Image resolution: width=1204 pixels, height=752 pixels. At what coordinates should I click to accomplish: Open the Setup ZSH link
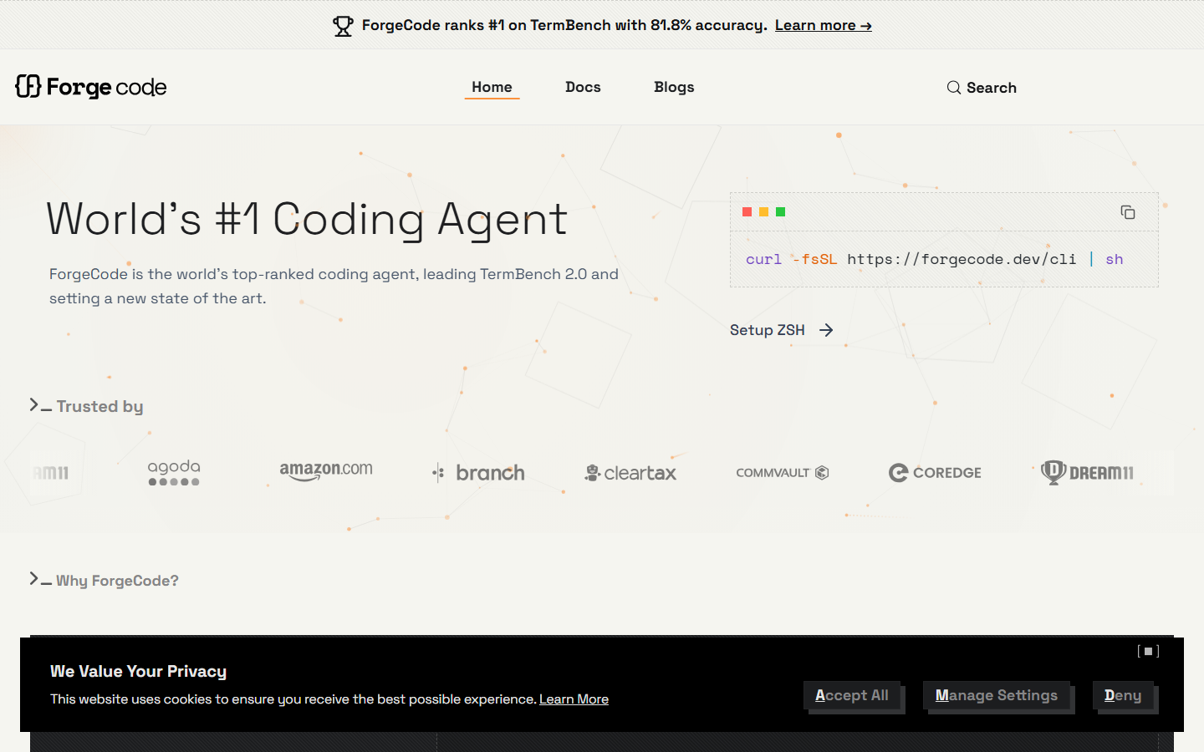[x=781, y=329]
